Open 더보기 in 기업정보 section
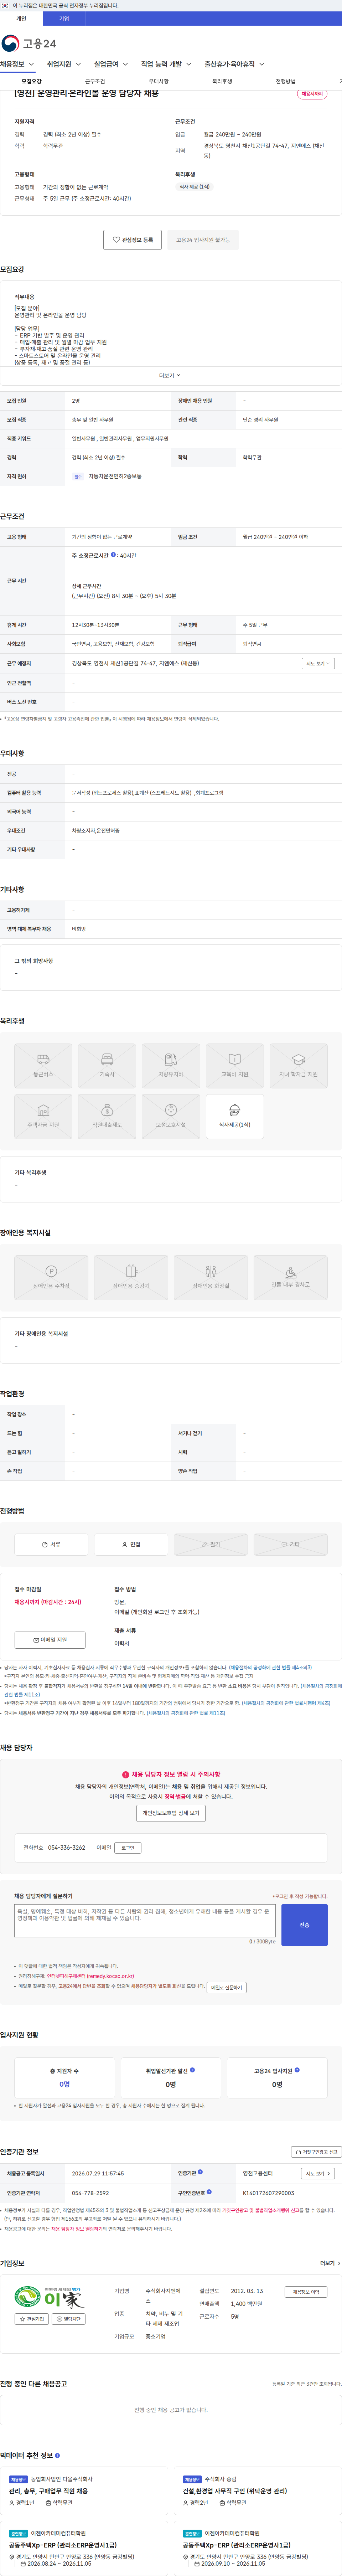Screen dimensions: 342x2576 (x=330, y=2263)
